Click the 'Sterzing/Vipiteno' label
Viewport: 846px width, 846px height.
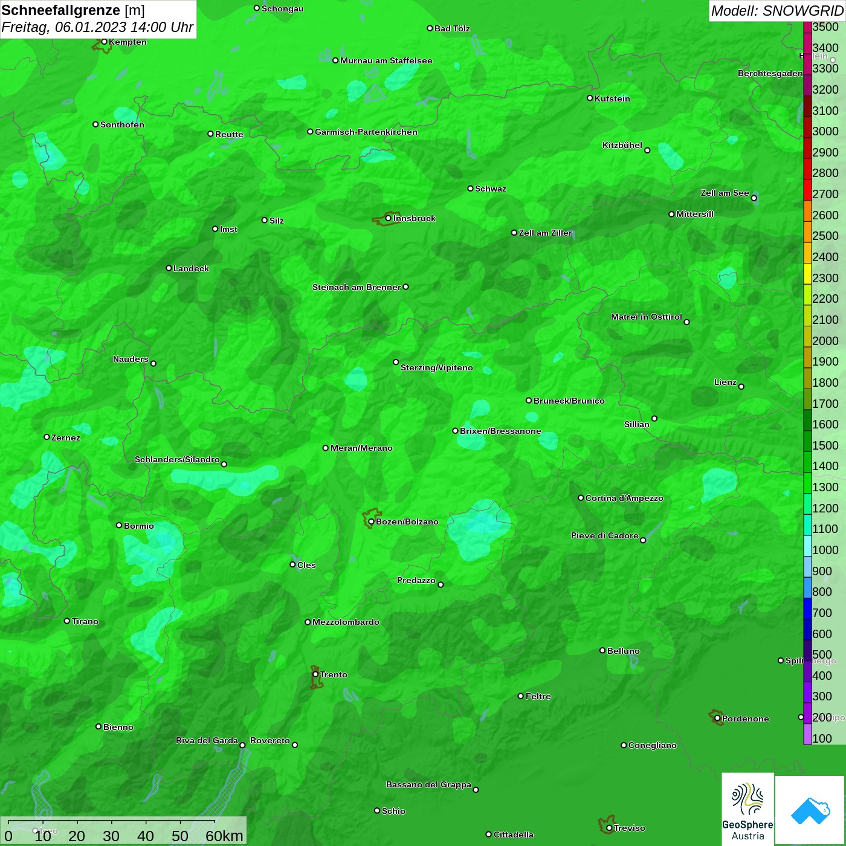coord(437,367)
